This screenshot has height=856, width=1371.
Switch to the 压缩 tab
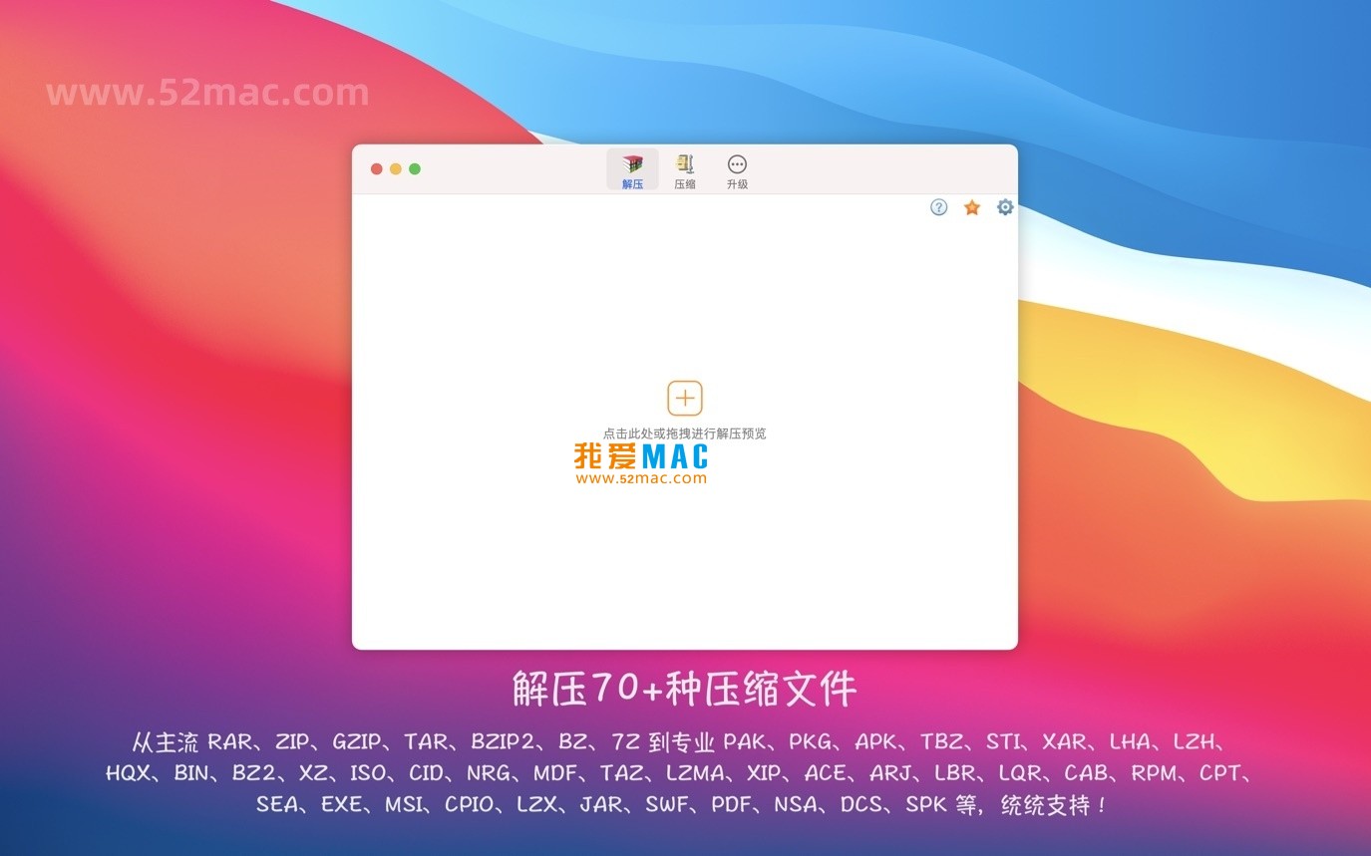point(685,170)
